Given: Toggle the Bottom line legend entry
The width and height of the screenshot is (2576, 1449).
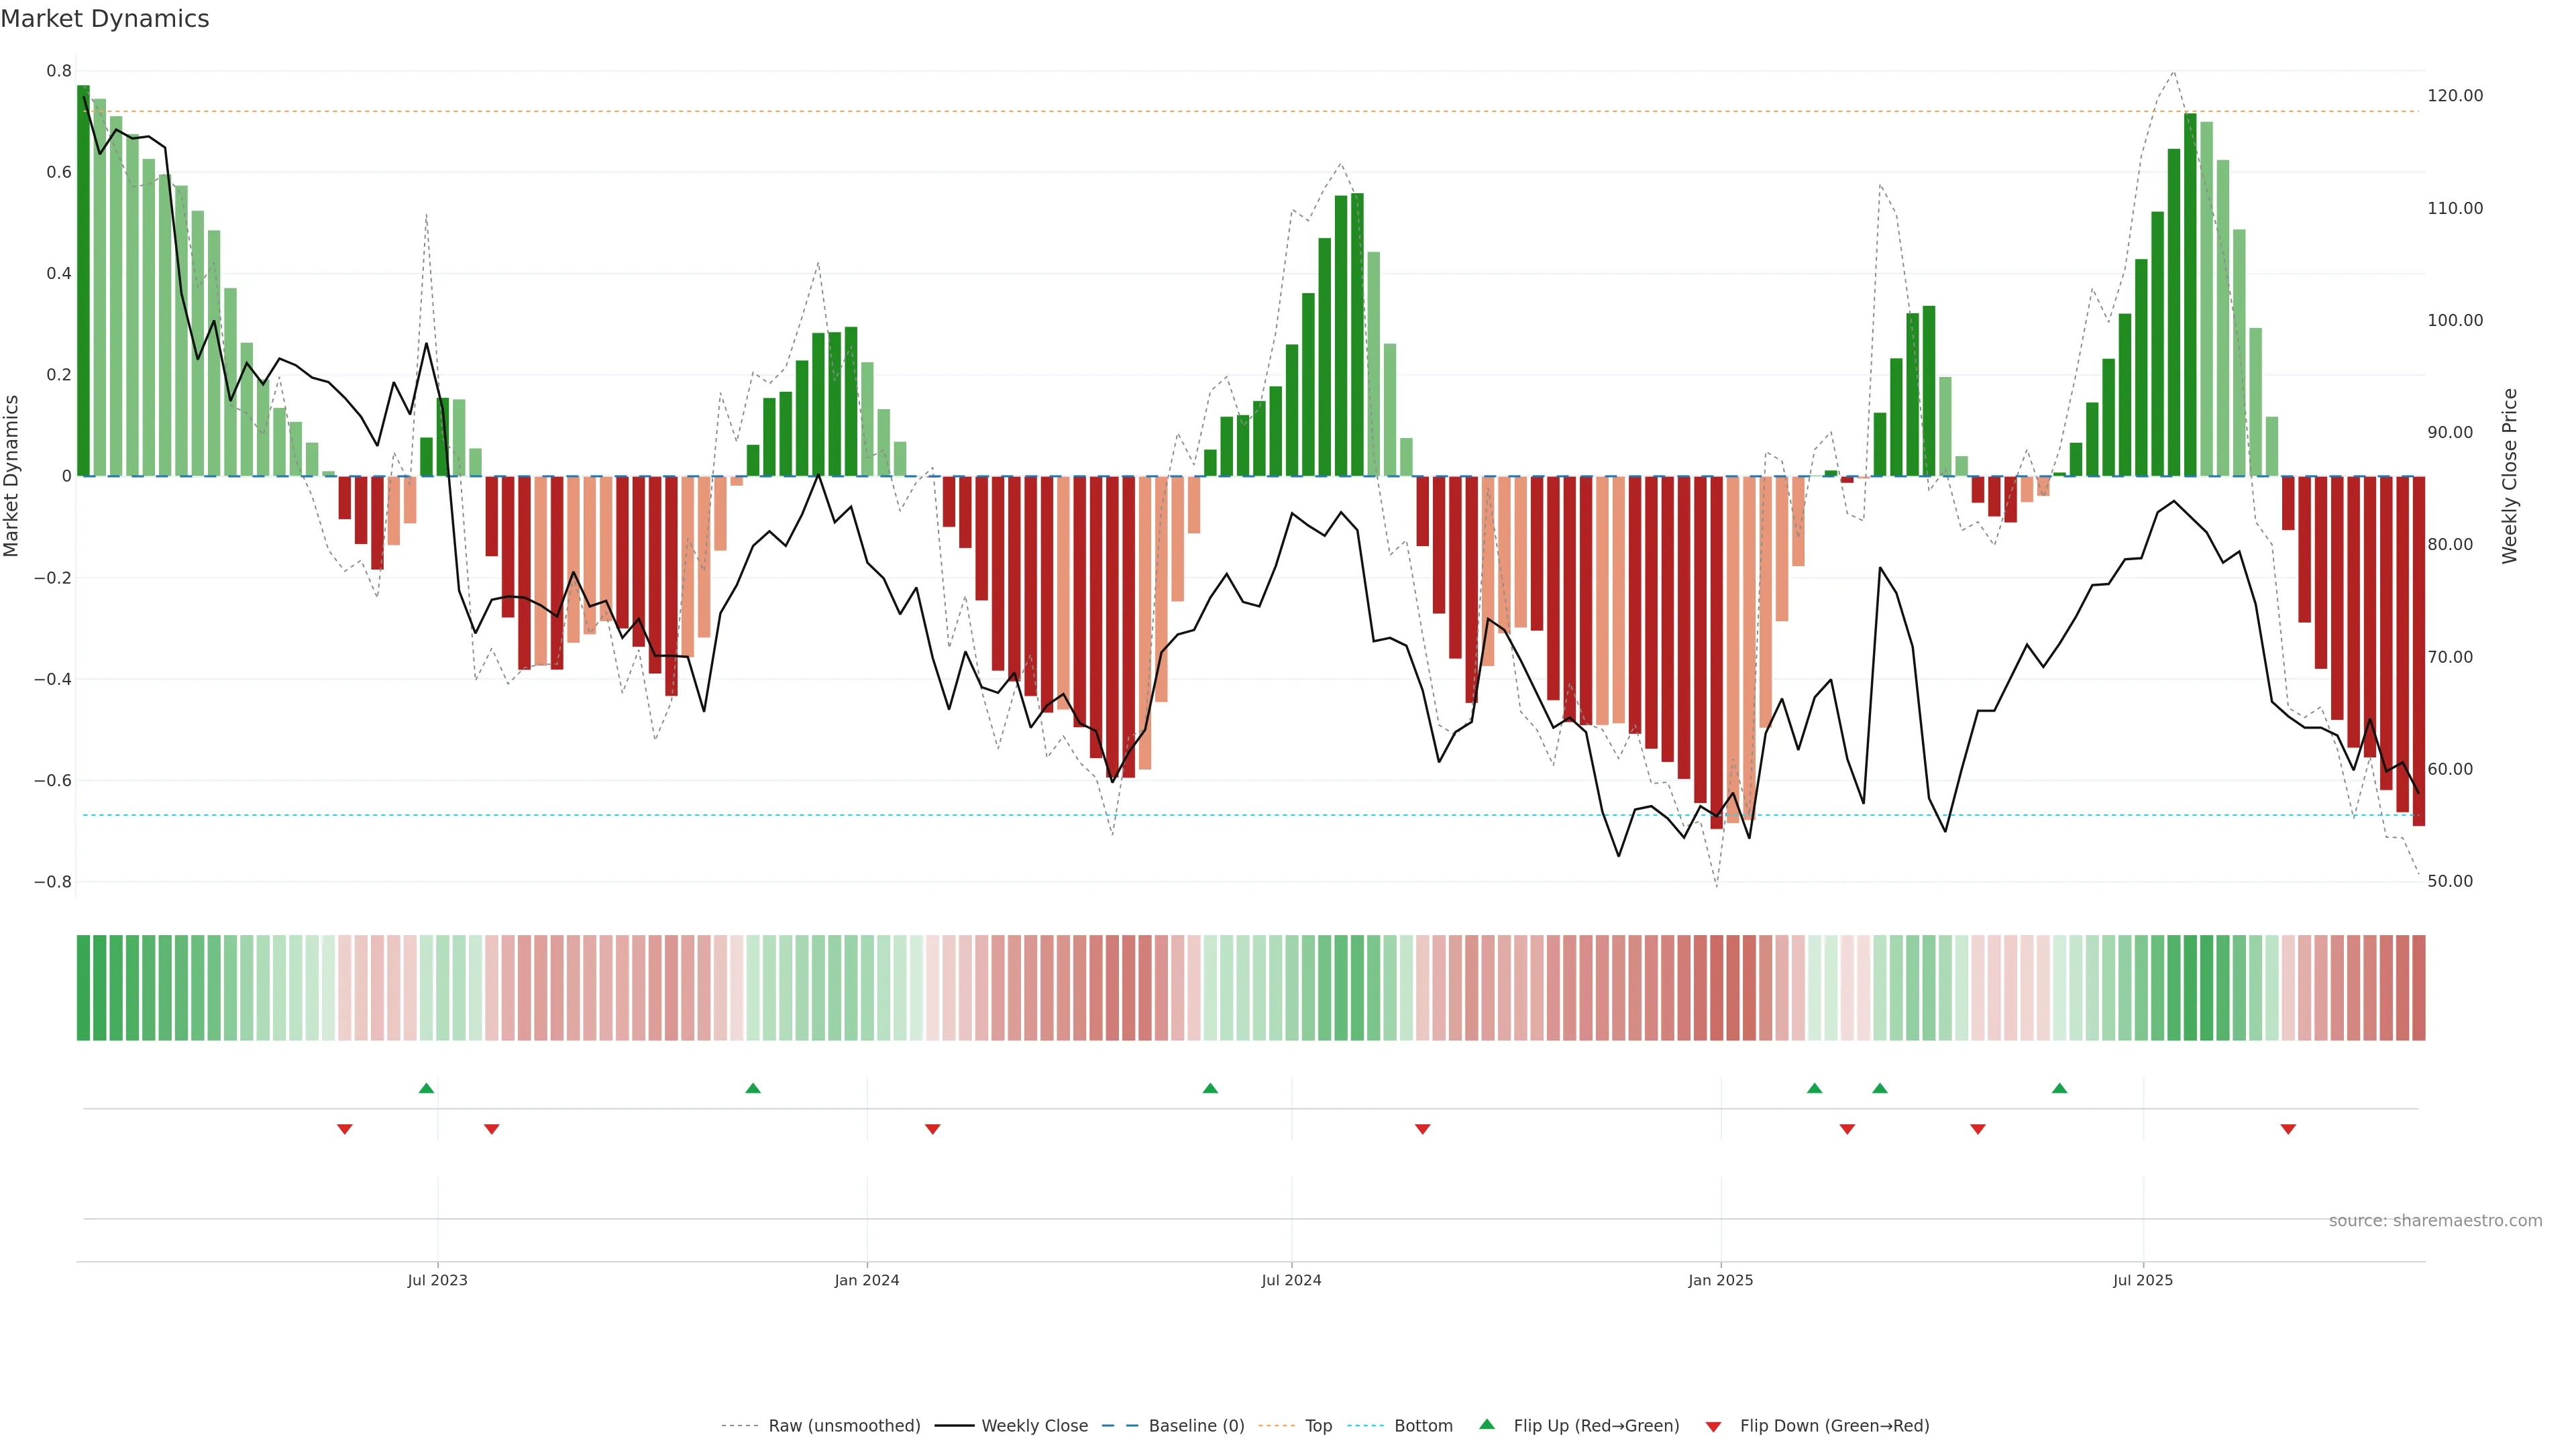Looking at the screenshot, I should point(1423,1426).
